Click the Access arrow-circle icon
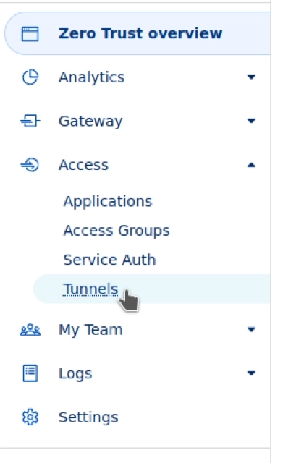The height and width of the screenshot is (463, 283). click(30, 165)
